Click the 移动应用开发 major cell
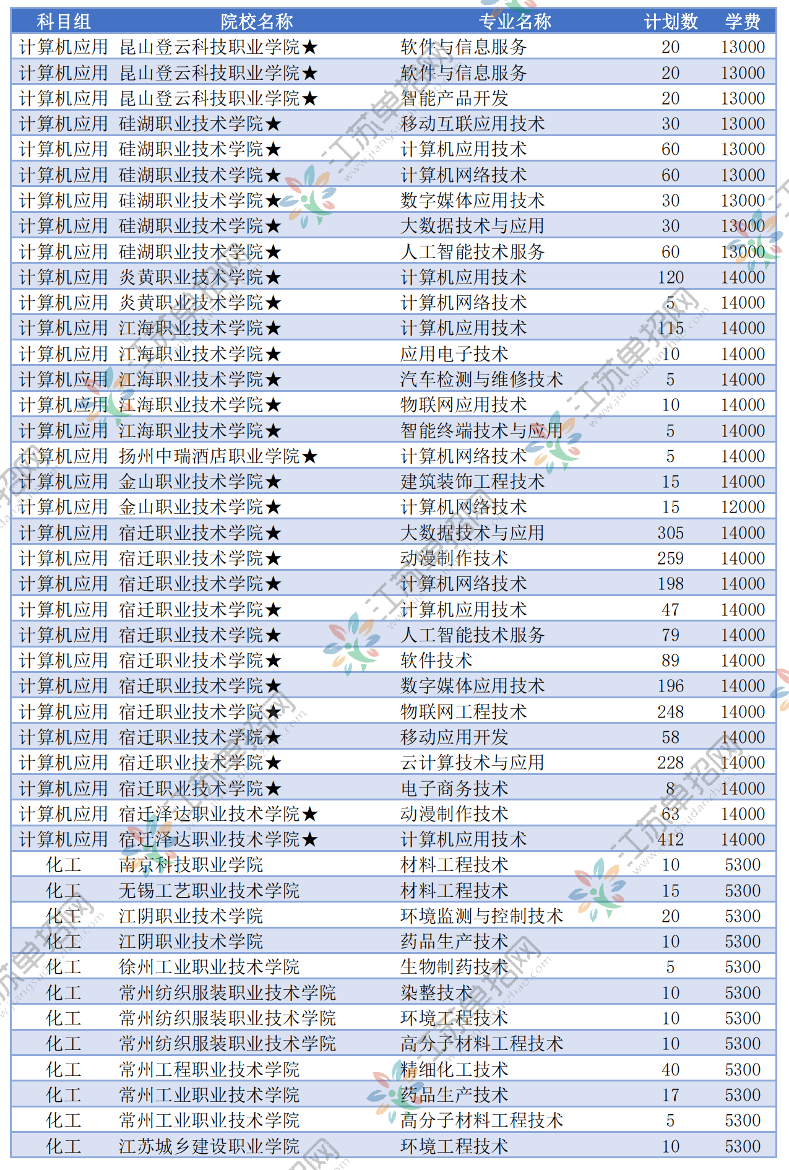The height and width of the screenshot is (1170, 789). (454, 737)
